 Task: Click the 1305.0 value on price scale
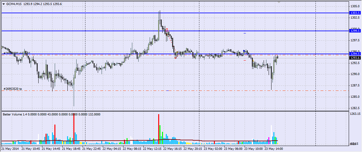click(x=355, y=6)
